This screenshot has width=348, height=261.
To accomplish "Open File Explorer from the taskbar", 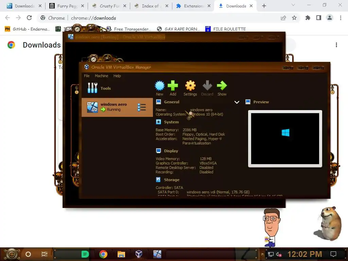I will point(121,254).
